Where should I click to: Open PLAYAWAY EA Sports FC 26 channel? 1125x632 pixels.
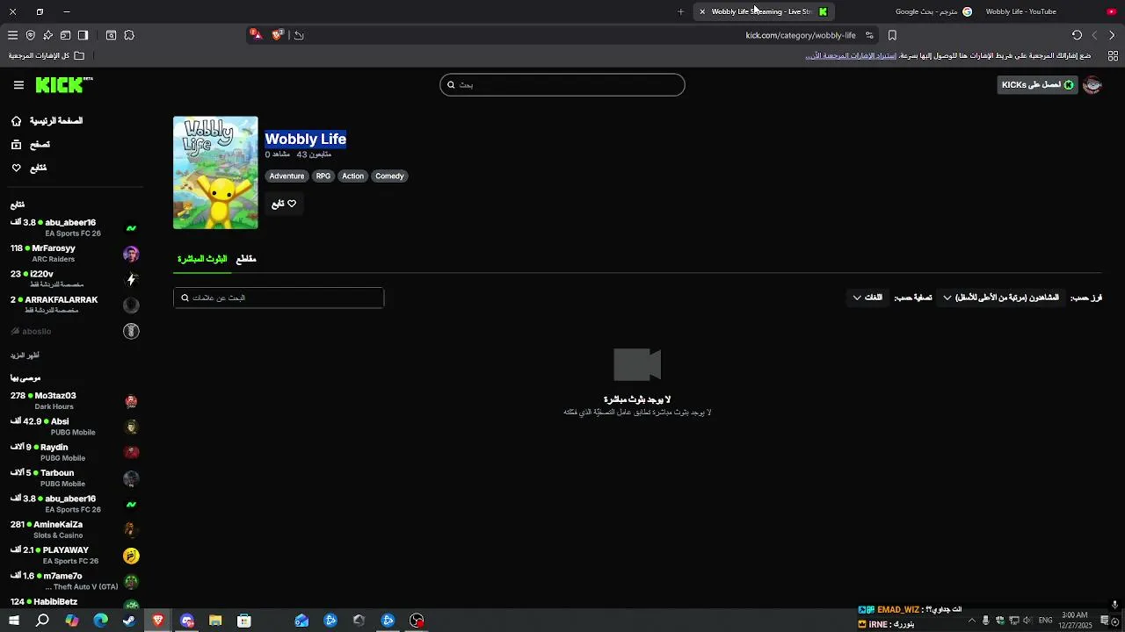pos(74,556)
